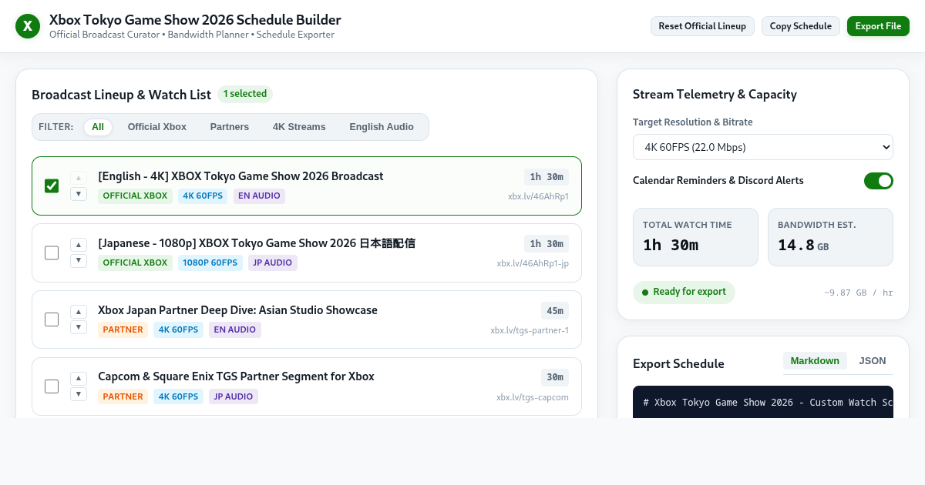Click English 4K XBOX Tokyo Game Show title
Image resolution: width=925 pixels, height=485 pixels.
tap(240, 176)
